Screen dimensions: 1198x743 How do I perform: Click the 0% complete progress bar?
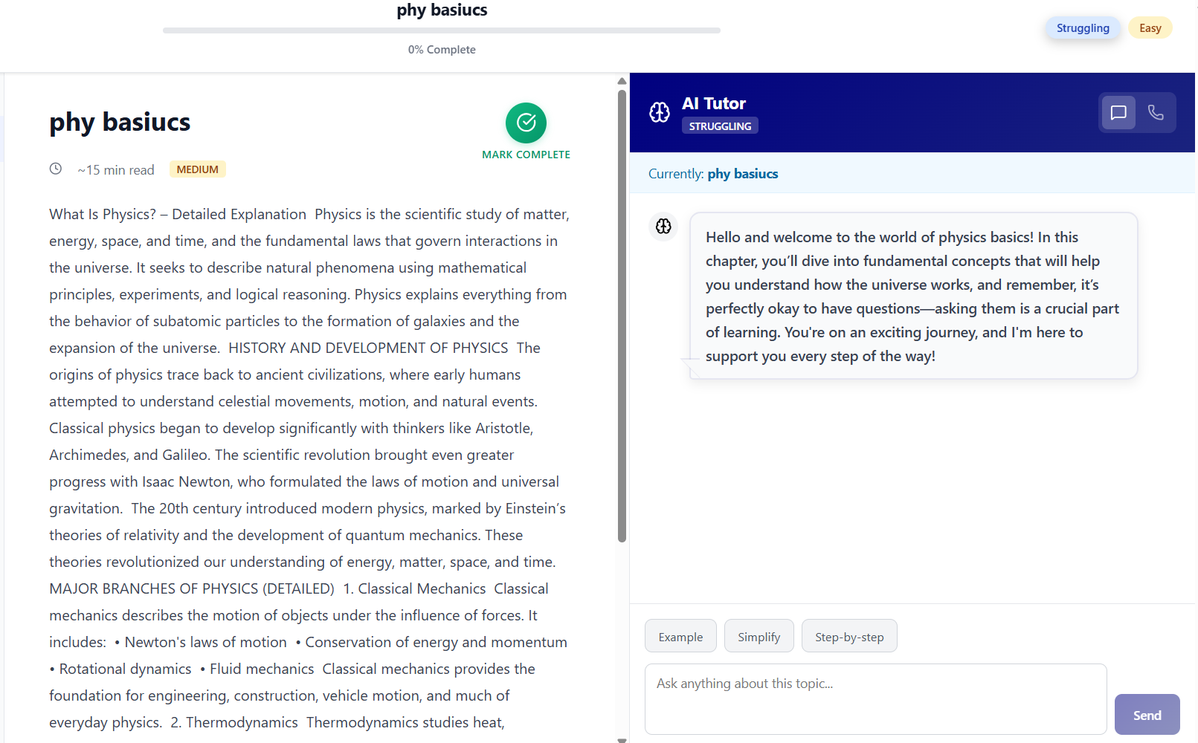442,30
